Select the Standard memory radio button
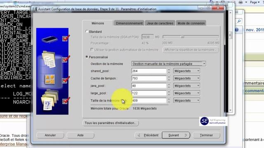 [x=87, y=32]
